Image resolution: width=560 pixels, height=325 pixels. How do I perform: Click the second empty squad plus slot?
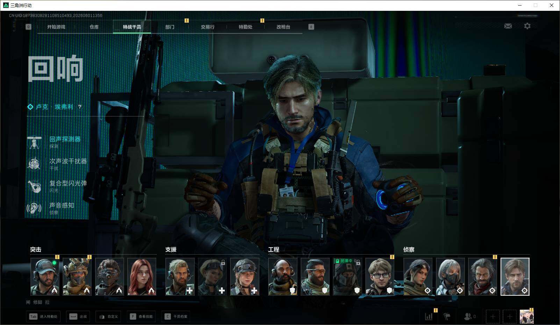(510, 317)
